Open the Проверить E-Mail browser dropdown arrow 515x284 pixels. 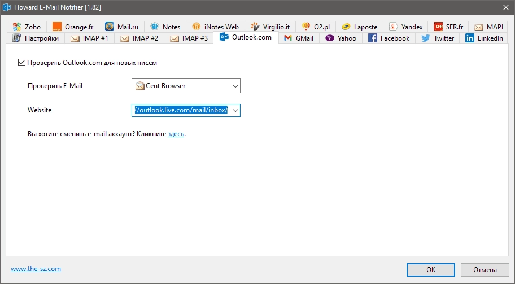(235, 86)
